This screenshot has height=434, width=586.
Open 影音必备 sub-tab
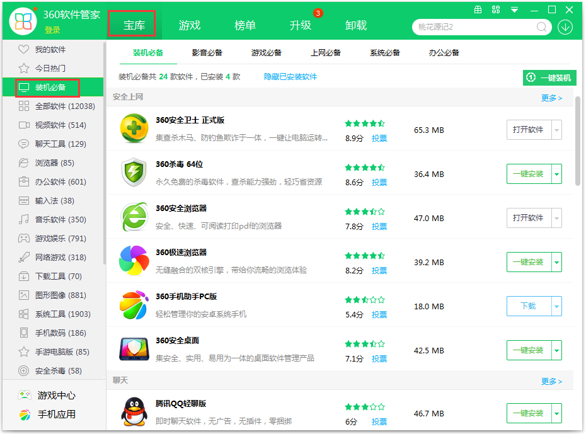207,53
